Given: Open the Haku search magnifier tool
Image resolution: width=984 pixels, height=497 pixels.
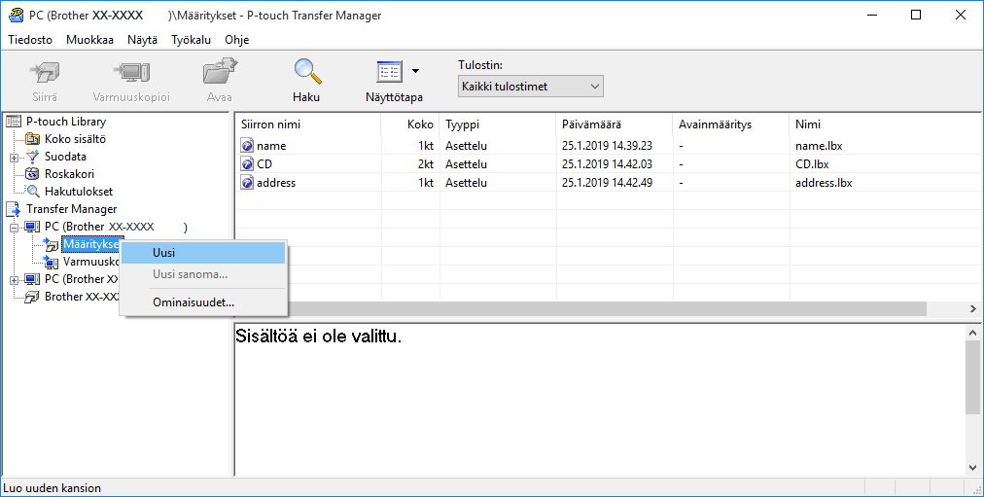Looking at the screenshot, I should point(307,72).
